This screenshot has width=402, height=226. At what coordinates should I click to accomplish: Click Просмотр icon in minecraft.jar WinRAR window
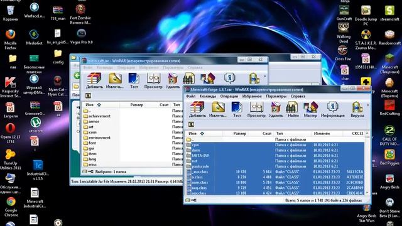click(x=153, y=80)
